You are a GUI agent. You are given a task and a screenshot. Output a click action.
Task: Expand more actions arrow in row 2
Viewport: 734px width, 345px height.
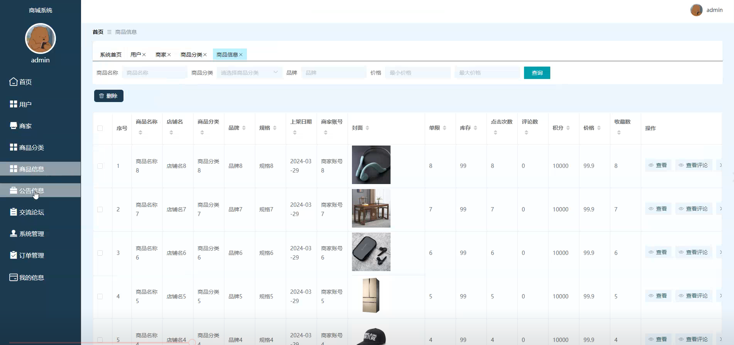(720, 209)
